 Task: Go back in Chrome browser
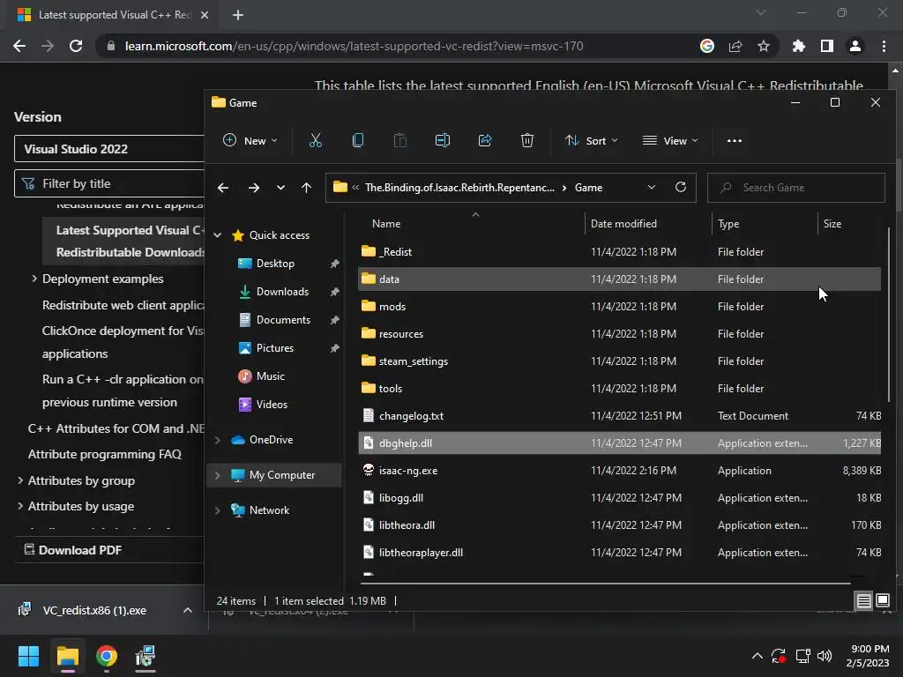(19, 46)
